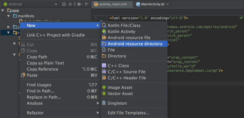Click the app module folder icon
Viewport: 244px width, 118px height.
coord(9,11)
